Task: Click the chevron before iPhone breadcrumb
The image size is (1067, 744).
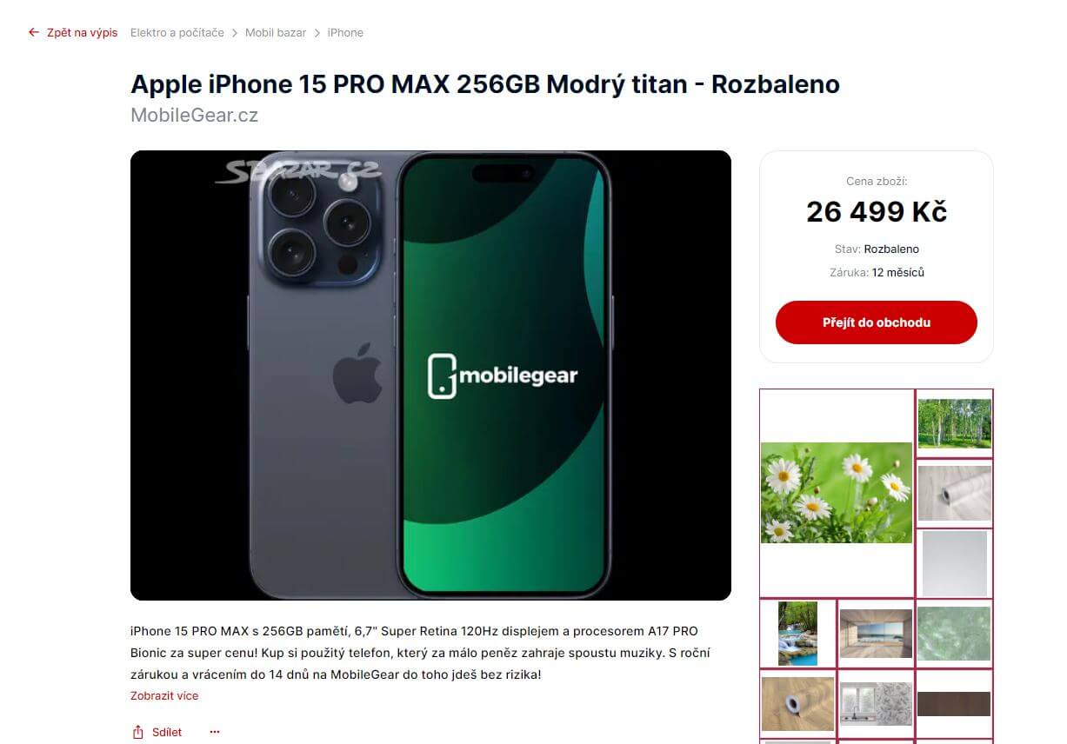Action: pos(317,32)
